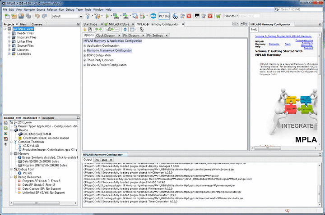325x215 pixels.
Task: Click the Read Device Memory upload icon
Action: tap(125, 16)
